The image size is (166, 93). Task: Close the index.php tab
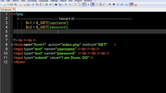coord(13,10)
